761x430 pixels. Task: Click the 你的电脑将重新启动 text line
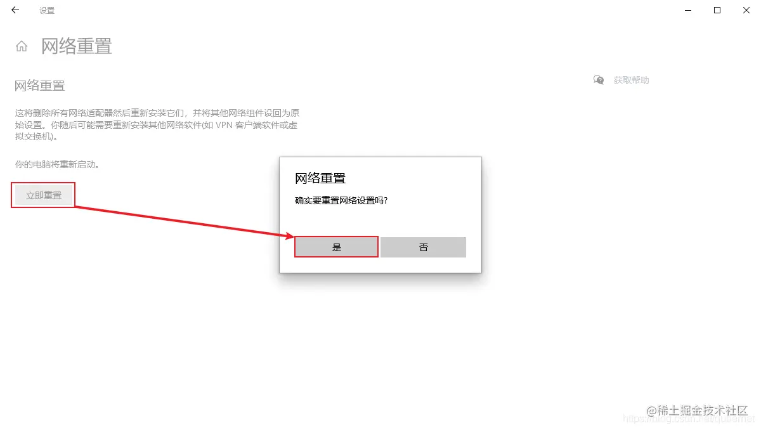58,164
